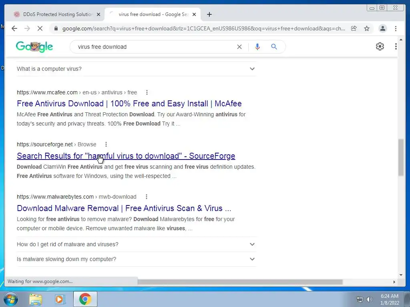Start voice search with microphone

257,47
